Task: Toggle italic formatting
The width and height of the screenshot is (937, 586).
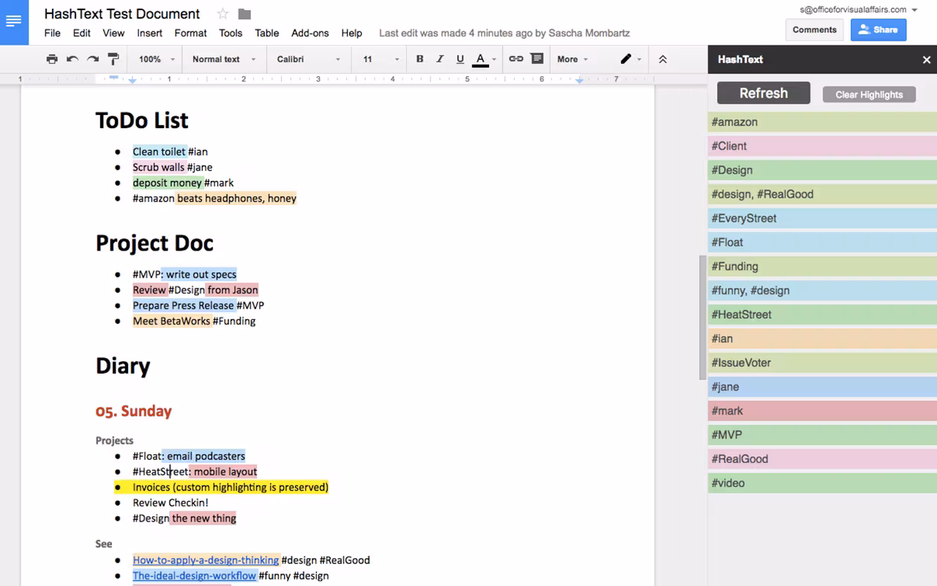Action: click(x=440, y=59)
